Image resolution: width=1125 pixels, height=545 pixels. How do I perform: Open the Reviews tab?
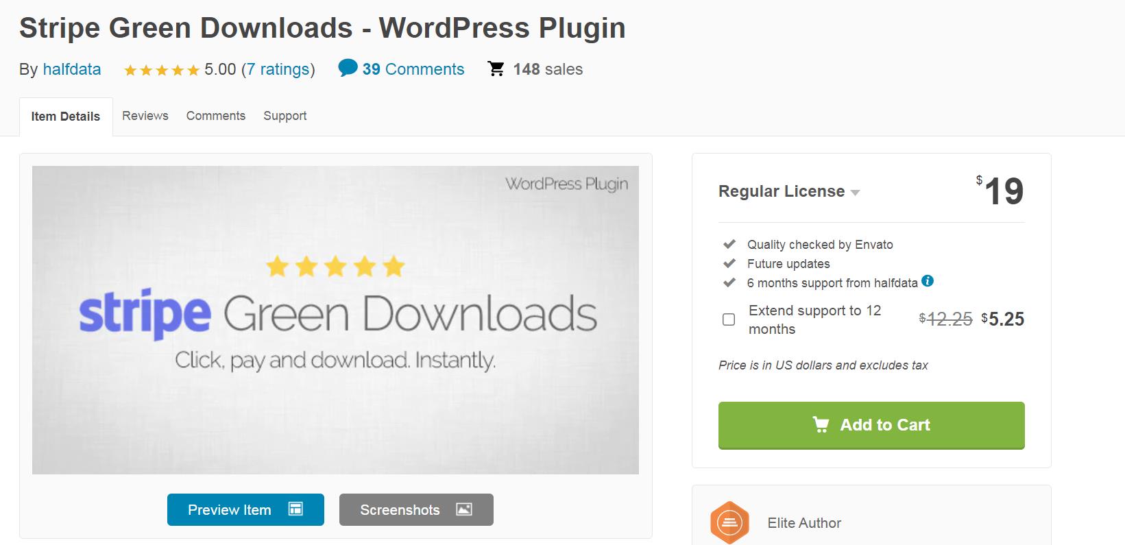pos(145,116)
